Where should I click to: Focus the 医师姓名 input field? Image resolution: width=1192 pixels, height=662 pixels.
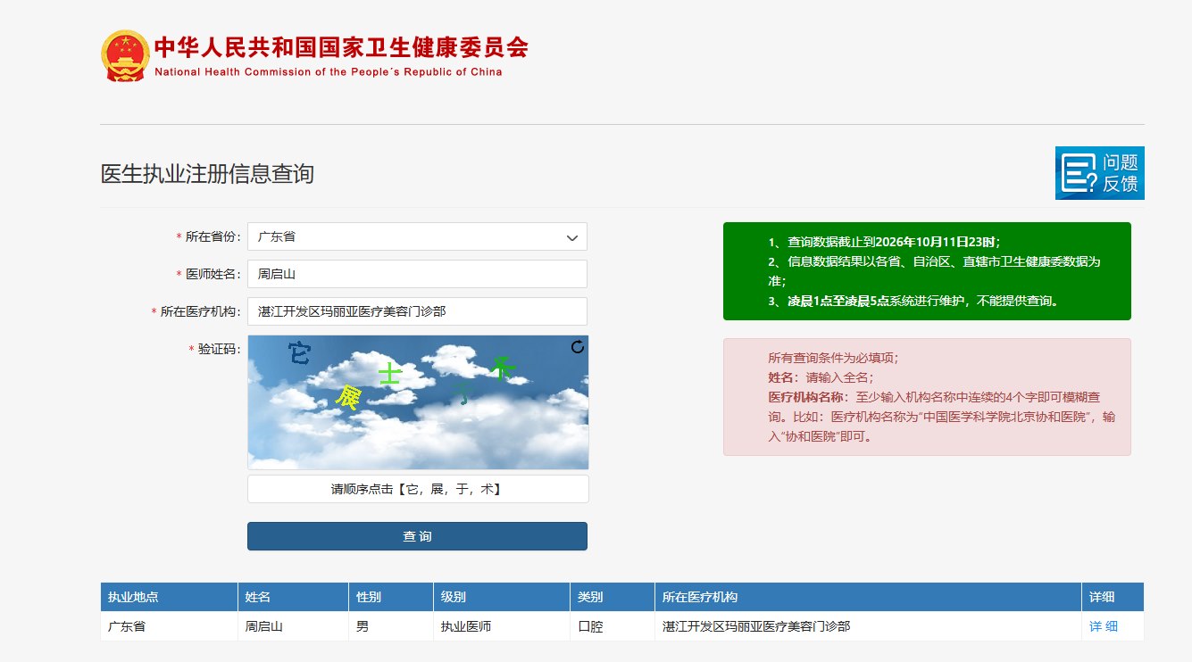click(417, 274)
